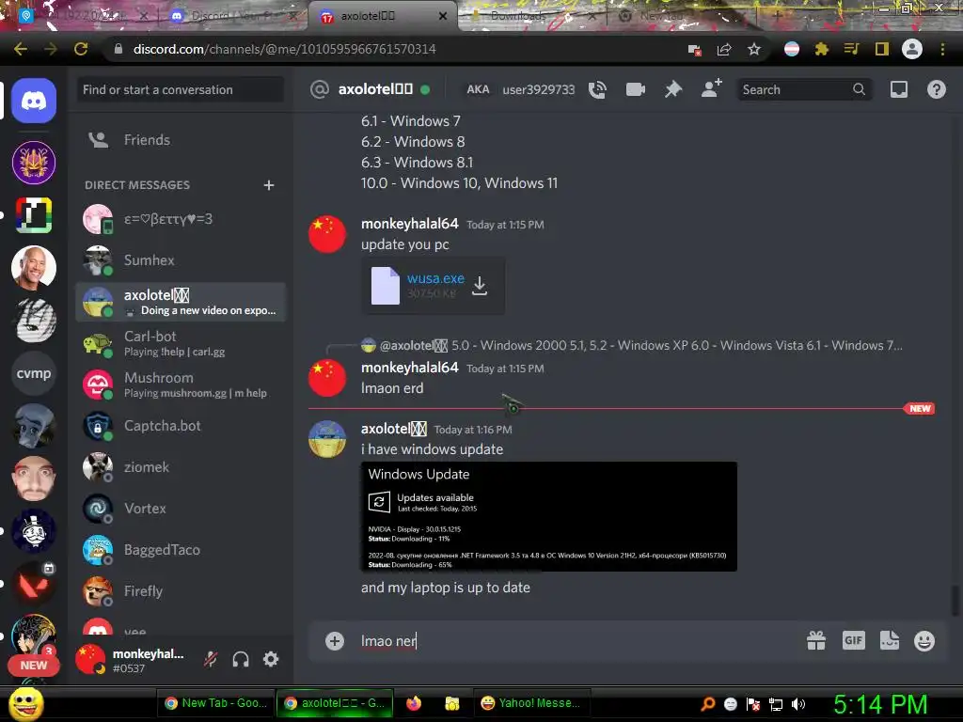Open DM with Sumhex
This screenshot has width=963, height=722.
click(x=181, y=260)
